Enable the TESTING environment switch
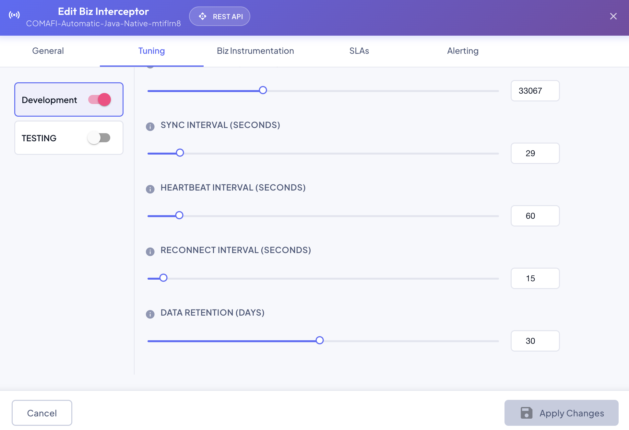 click(x=99, y=138)
